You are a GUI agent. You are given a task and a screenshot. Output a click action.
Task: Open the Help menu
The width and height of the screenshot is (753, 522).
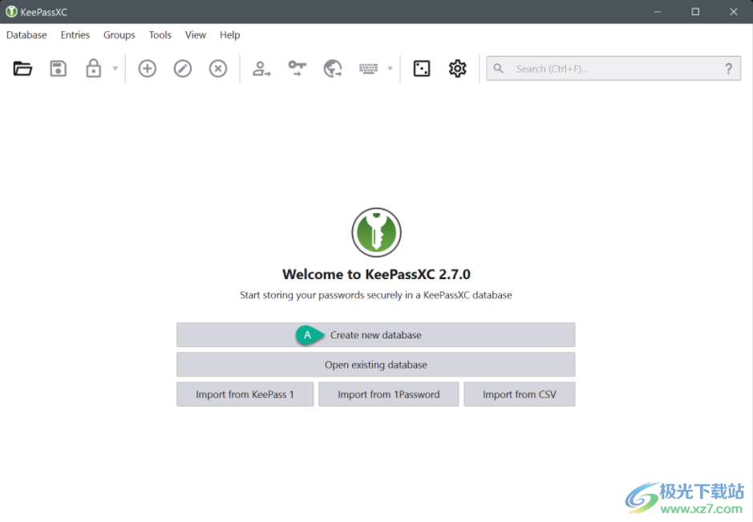pyautogui.click(x=229, y=35)
